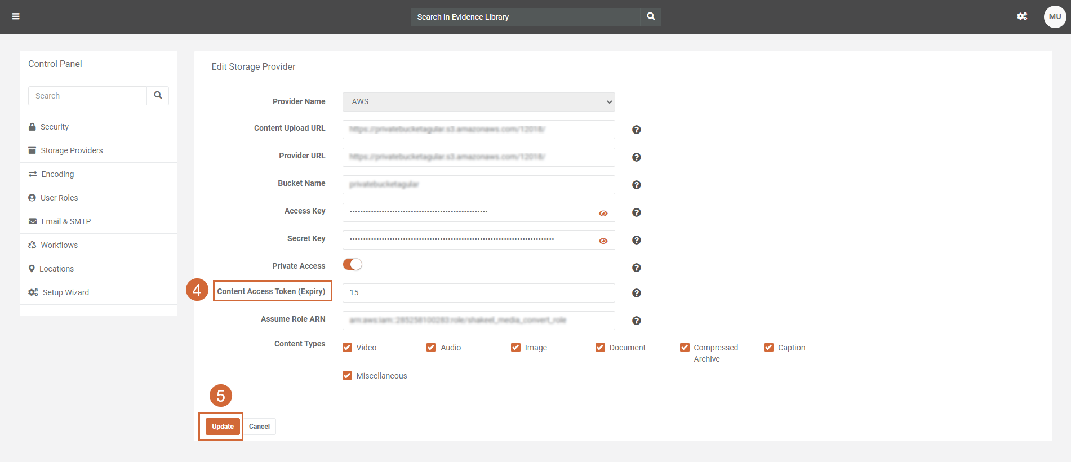Click the Update button

coord(223,427)
